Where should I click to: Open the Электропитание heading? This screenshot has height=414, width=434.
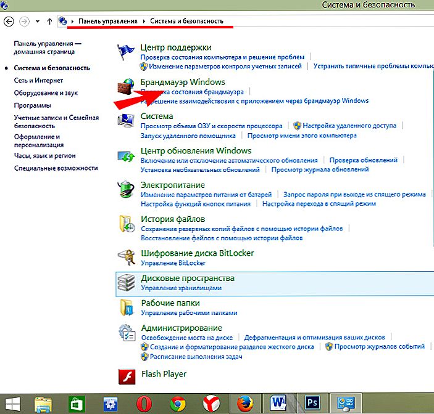click(x=173, y=185)
